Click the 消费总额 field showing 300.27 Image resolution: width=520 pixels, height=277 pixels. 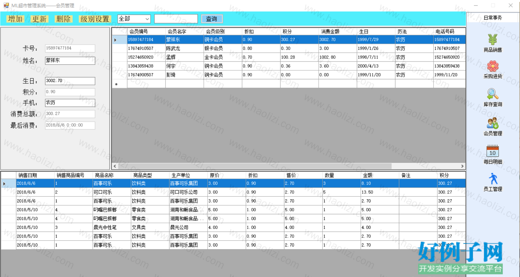point(70,114)
